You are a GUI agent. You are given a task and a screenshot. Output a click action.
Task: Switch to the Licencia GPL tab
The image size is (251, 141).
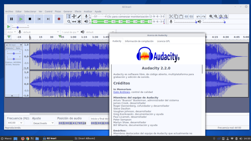pyautogui.click(x=163, y=41)
